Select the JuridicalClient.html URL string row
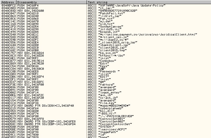 [132, 34]
